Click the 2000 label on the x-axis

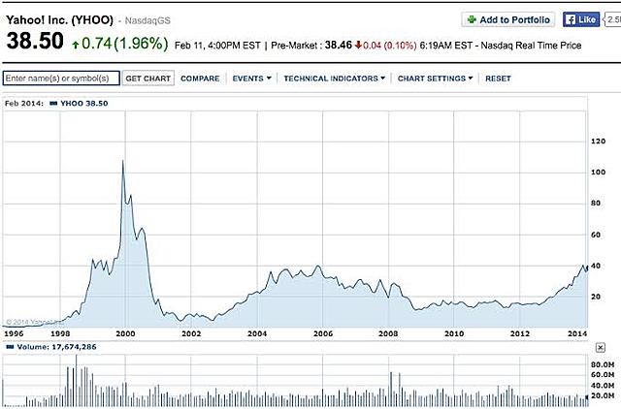(x=125, y=333)
